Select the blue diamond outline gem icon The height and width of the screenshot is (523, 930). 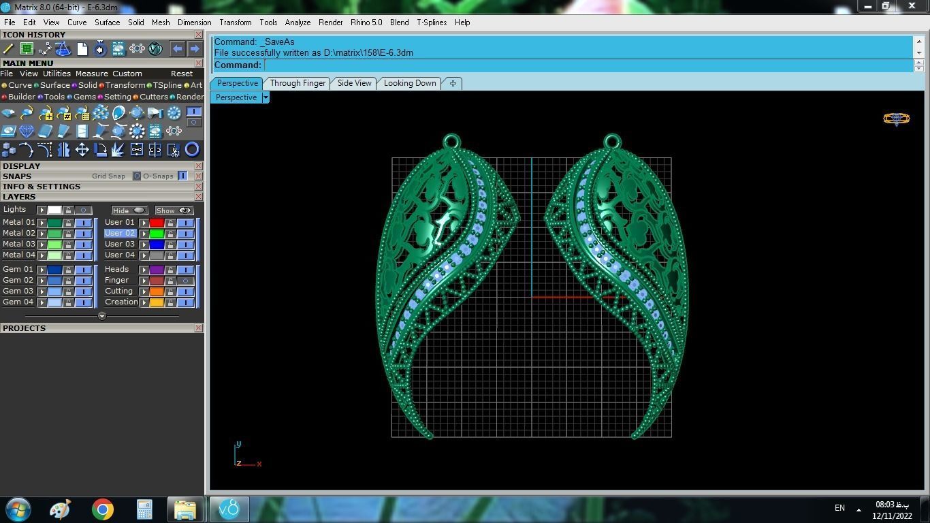tap(27, 131)
